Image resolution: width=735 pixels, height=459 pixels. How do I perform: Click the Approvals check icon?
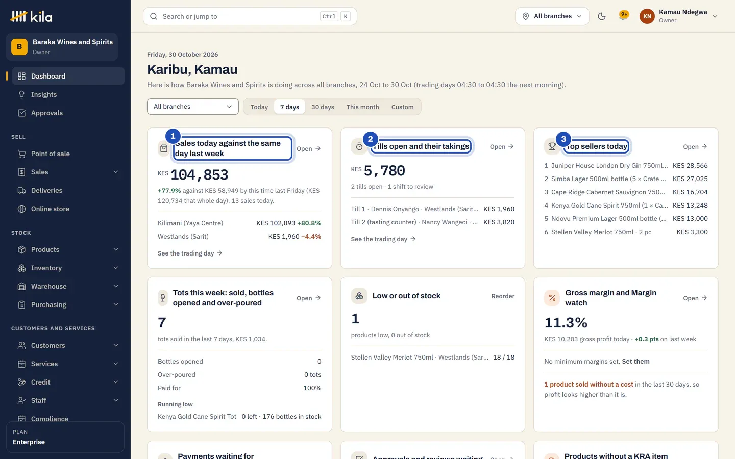tap(21, 113)
